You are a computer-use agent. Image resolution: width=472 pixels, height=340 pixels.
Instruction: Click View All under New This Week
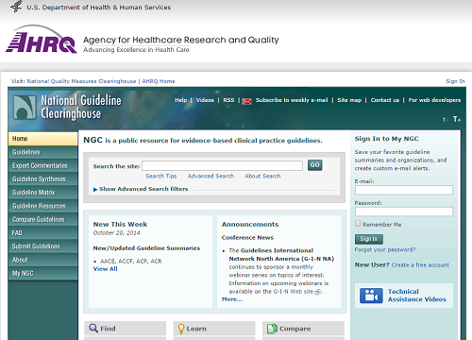(x=105, y=269)
